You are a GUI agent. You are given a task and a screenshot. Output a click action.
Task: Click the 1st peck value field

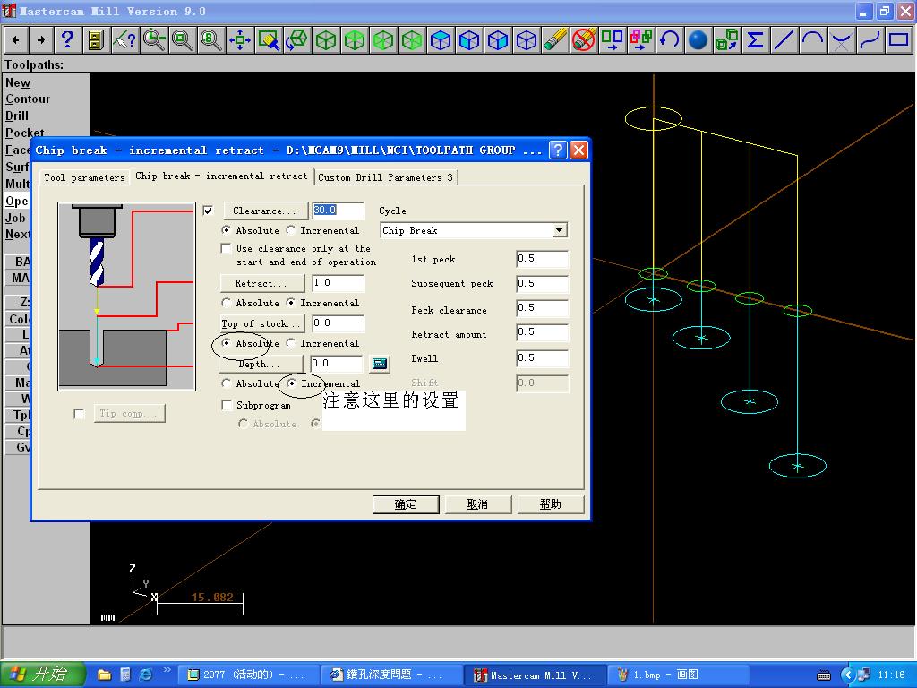click(x=542, y=259)
